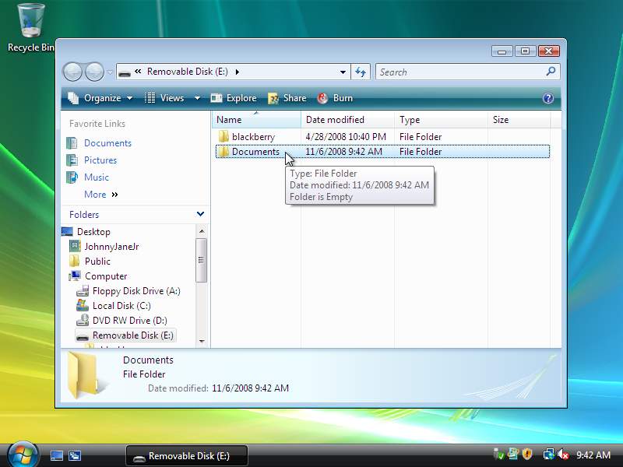This screenshot has height=467, width=623.
Task: Click the Back navigation arrow button
Action: pos(72,72)
